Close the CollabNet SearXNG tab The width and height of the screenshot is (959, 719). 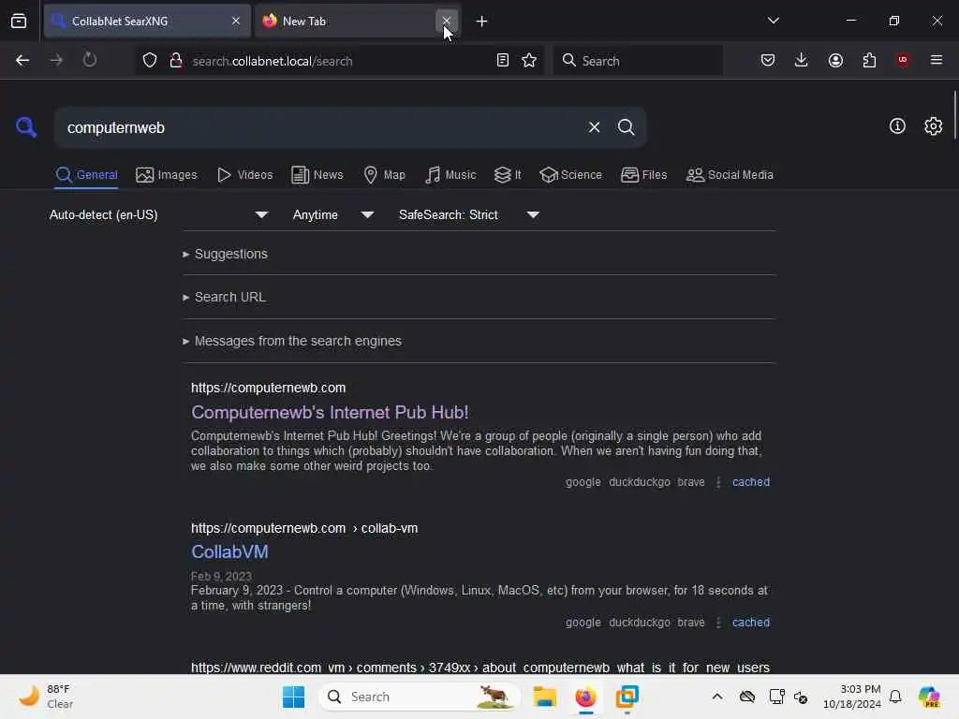pos(236,21)
